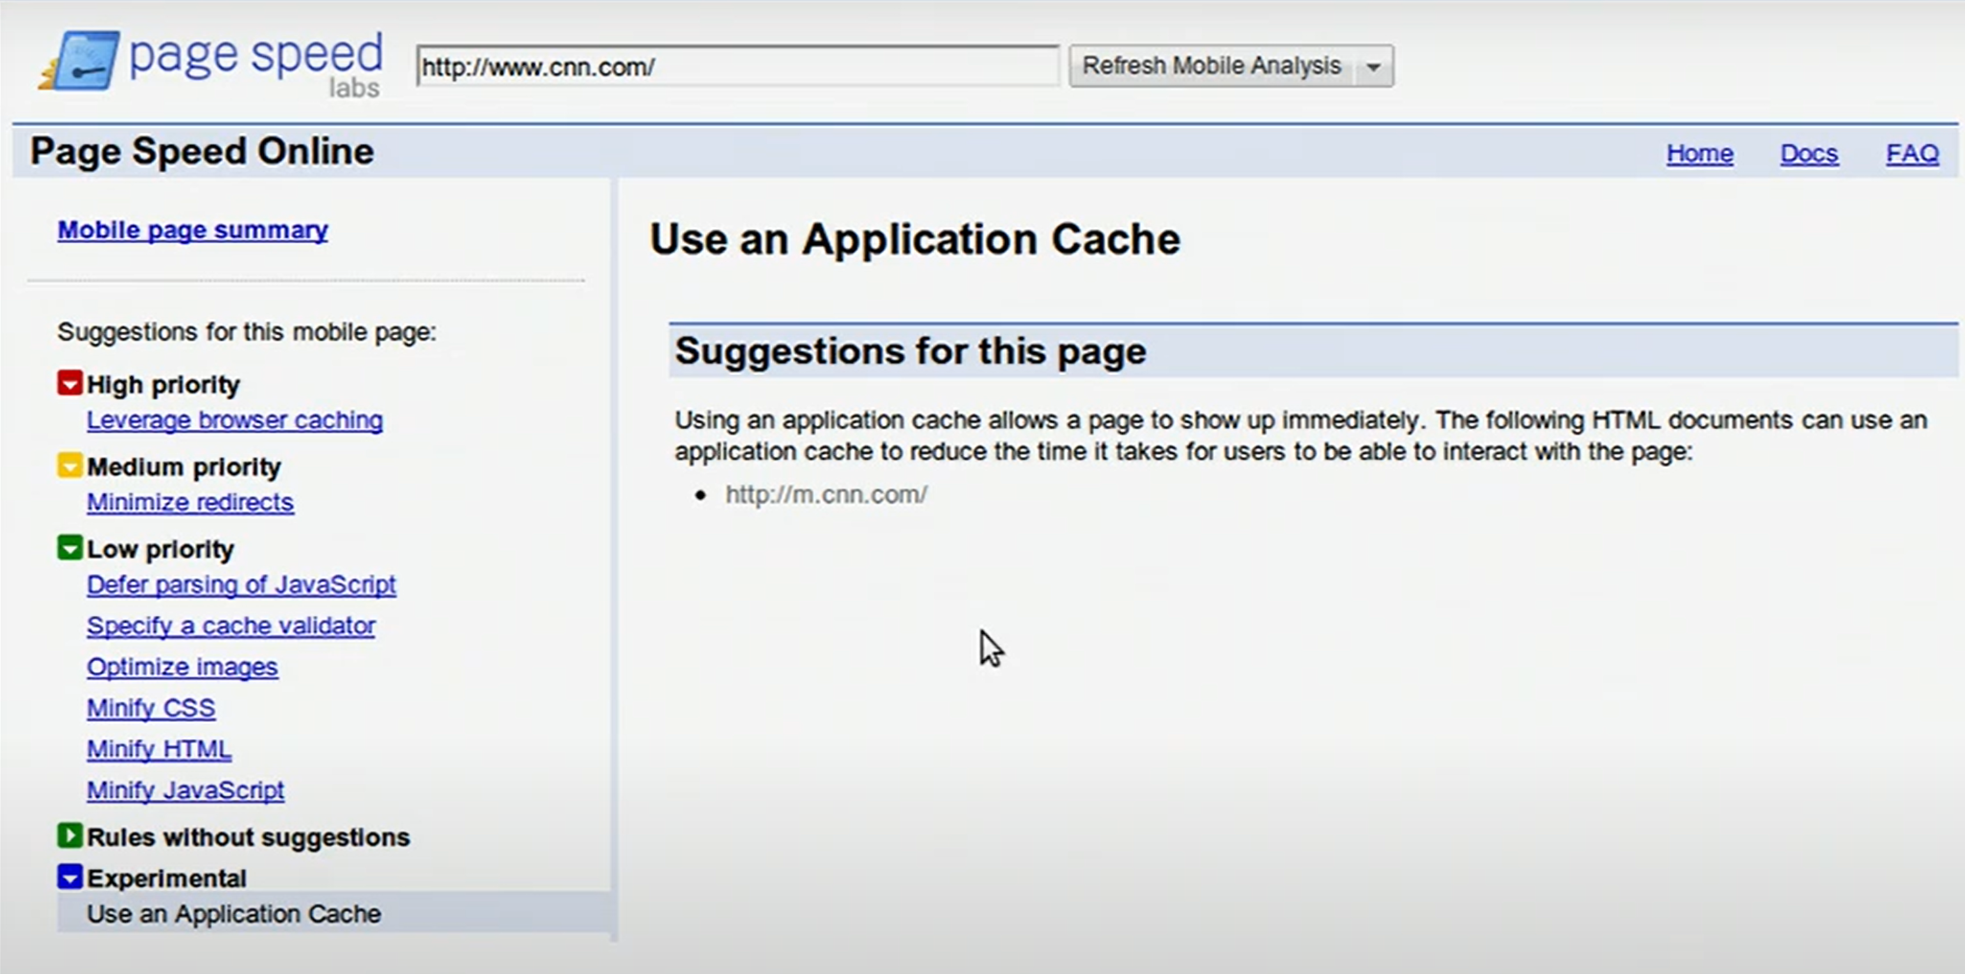1965x974 pixels.
Task: Click the 'page speed' logo text
Action: click(x=256, y=56)
